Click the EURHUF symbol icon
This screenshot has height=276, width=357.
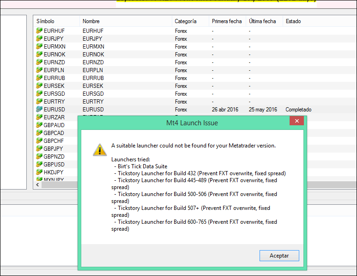(x=39, y=31)
